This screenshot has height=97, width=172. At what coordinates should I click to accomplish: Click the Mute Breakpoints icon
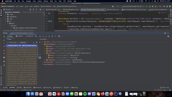(4, 53)
